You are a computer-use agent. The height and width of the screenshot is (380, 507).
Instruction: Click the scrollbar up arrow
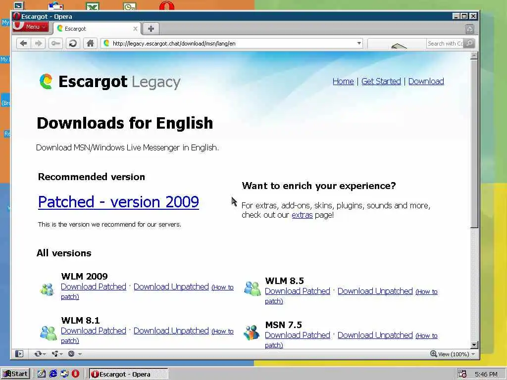click(474, 55)
